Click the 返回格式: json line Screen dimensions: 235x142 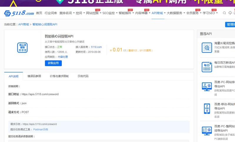coord(17,103)
